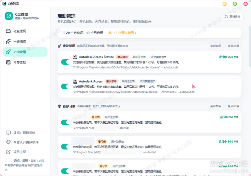Close the window with the red button
Image resolution: width=251 pixels, height=176 pixels.
pos(246,4)
